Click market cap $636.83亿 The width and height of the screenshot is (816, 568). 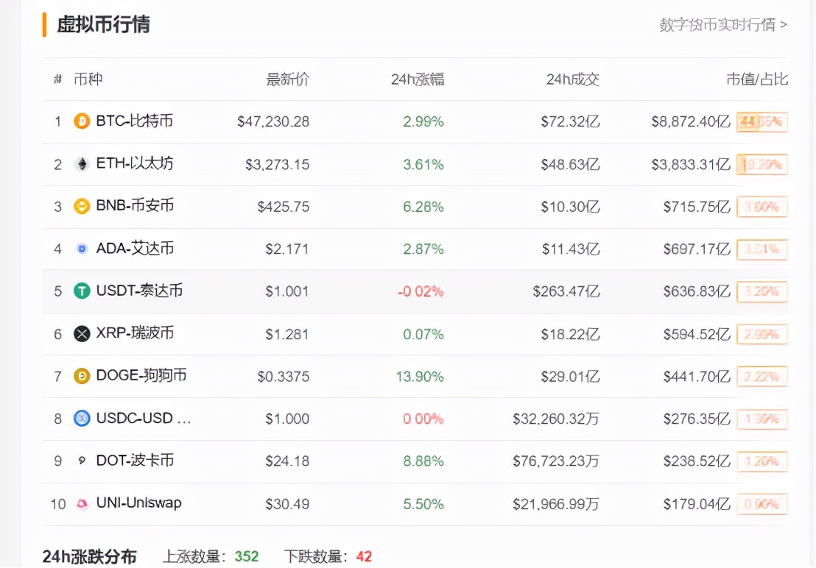(x=697, y=291)
